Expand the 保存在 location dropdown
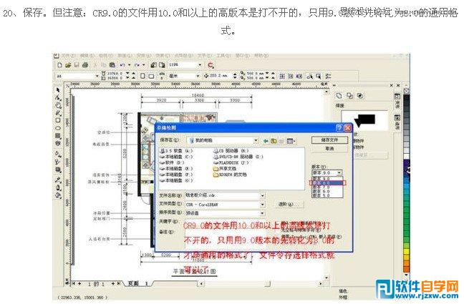Image resolution: width=464 pixels, height=304 pixels. click(x=256, y=140)
